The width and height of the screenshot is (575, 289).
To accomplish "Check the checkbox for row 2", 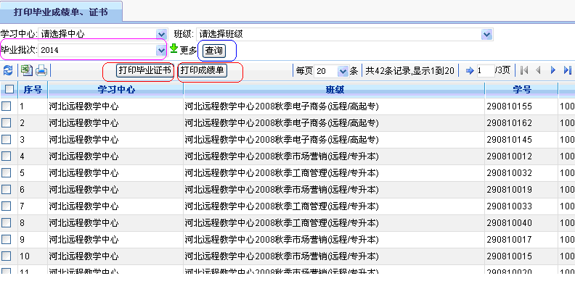I will (7, 123).
